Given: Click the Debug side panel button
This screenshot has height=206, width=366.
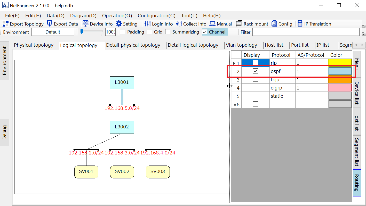Looking at the screenshot, I should (x=4, y=132).
